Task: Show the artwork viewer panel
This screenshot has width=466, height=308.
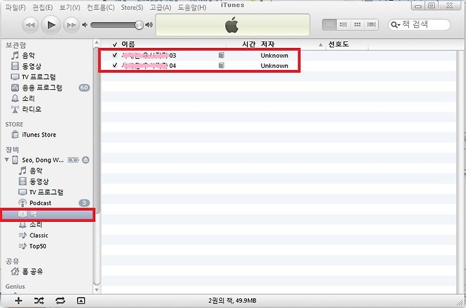Action: point(81,301)
